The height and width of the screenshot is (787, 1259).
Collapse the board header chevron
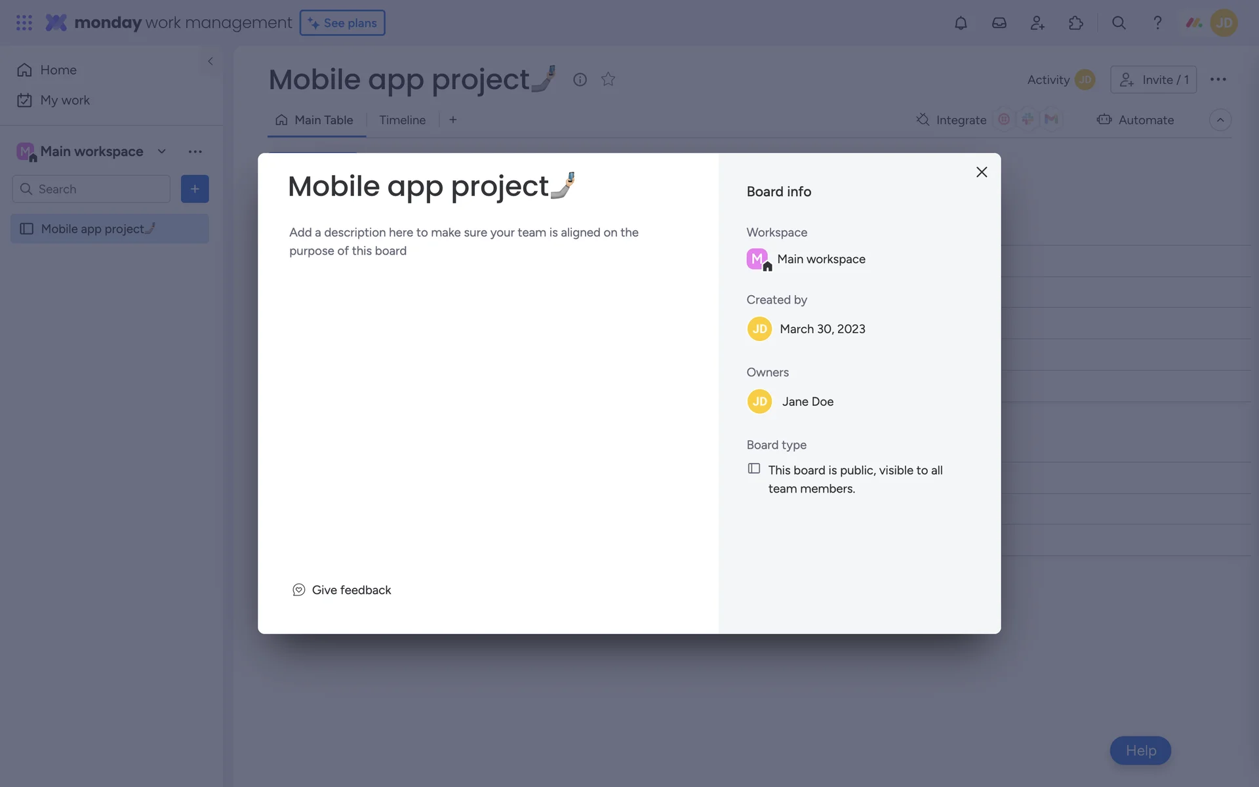1220,120
